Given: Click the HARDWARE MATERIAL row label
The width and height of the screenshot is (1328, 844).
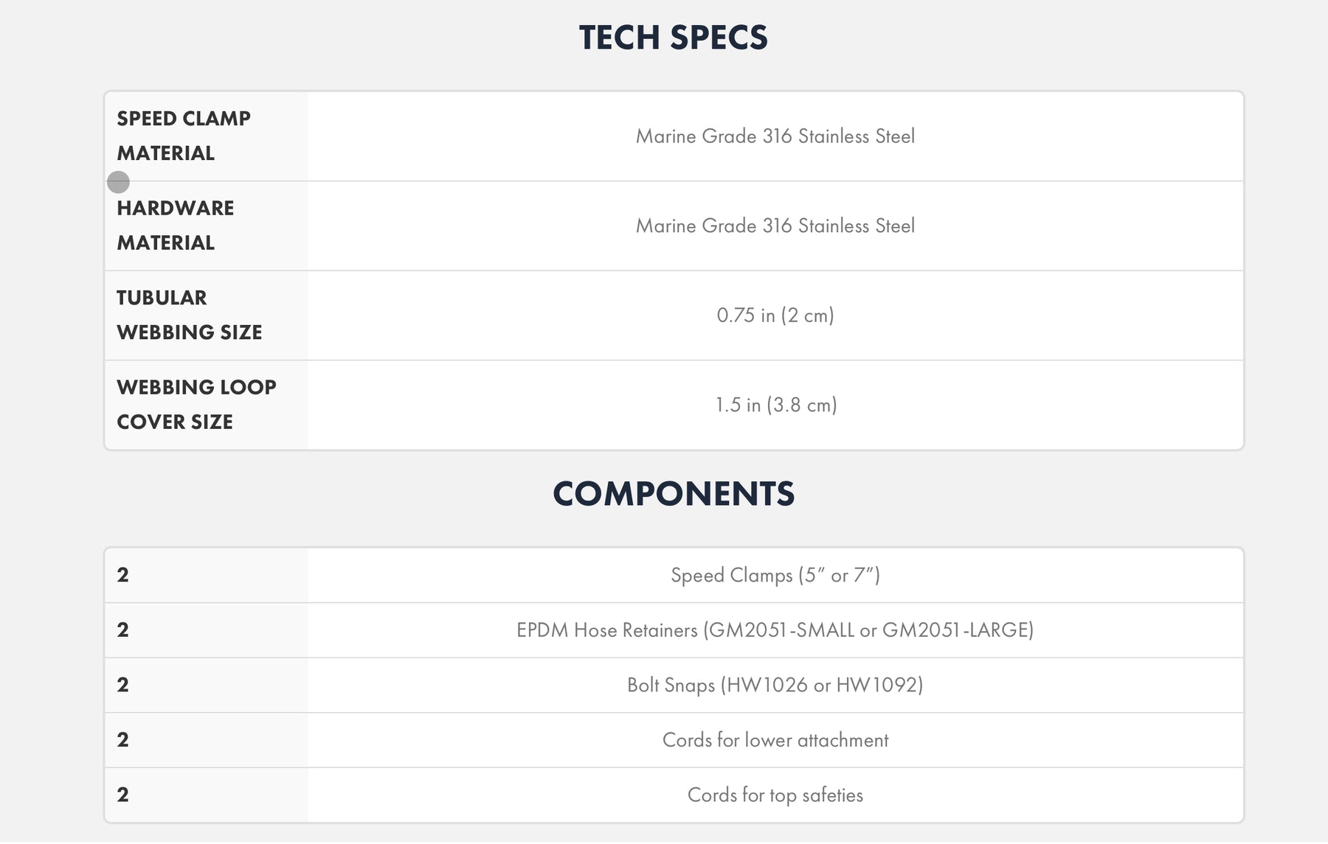Looking at the screenshot, I should [x=176, y=226].
